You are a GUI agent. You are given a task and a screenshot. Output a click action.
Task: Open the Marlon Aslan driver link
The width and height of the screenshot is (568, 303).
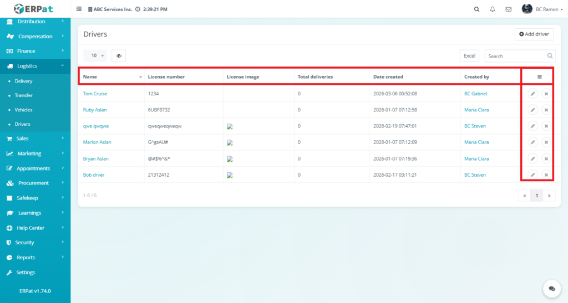click(x=97, y=142)
